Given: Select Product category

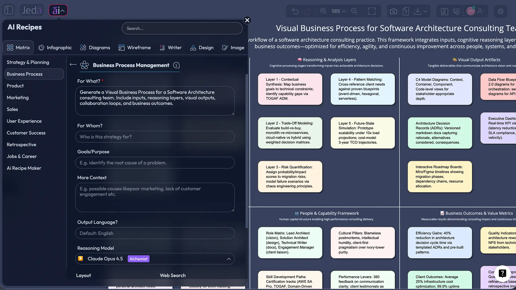Looking at the screenshot, I should (x=15, y=86).
